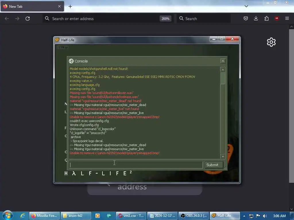Image resolution: width=294 pixels, height=220 pixels.
Task: Click the Console Submit button
Action: tap(214, 165)
